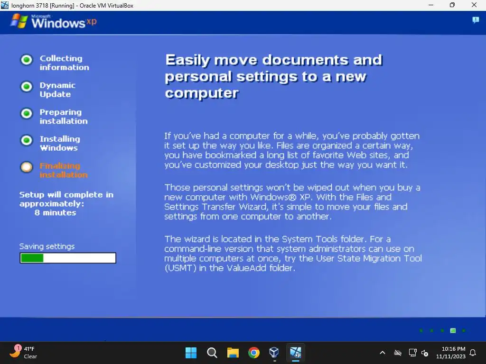Click the '8 minutes' time estimate
The height and width of the screenshot is (364, 486).
(55, 213)
